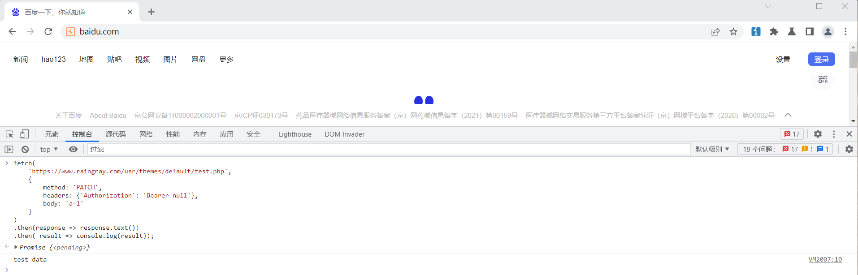This screenshot has width=858, height=275.
Task: Collapse the footer with the up chevron
Action: (788, 115)
